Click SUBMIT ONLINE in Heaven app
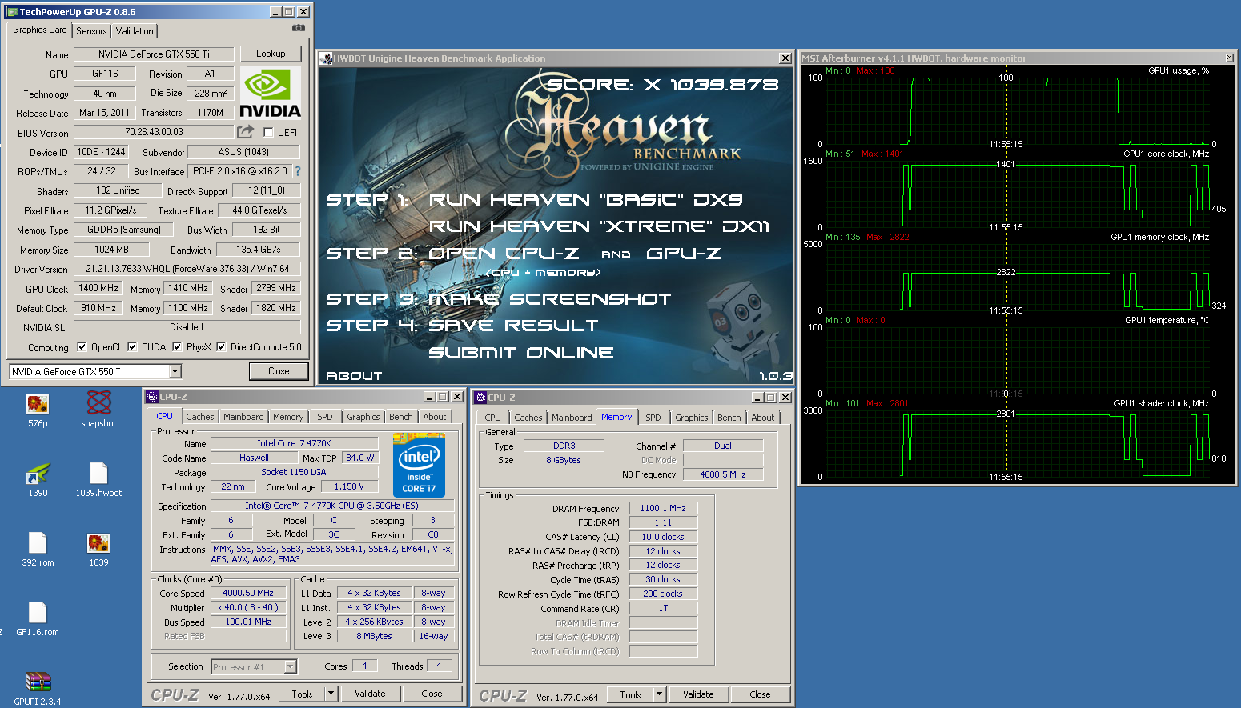This screenshot has height=708, width=1241. click(521, 353)
